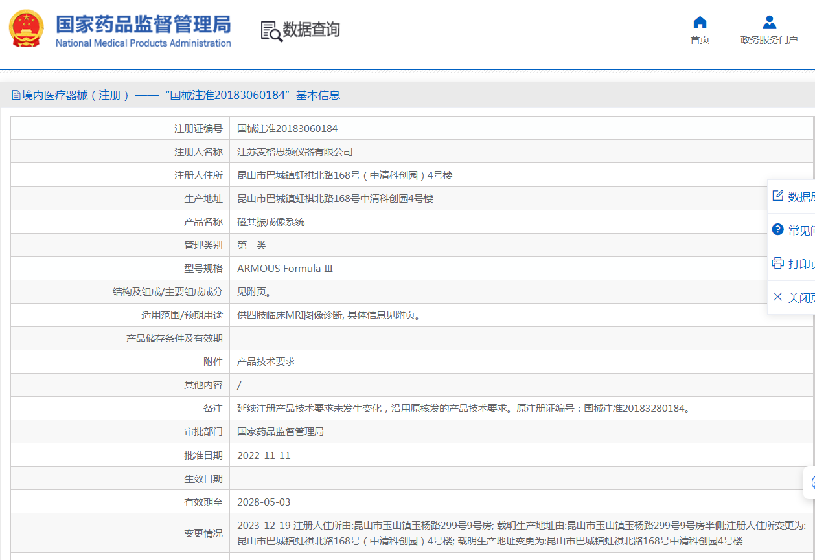The height and width of the screenshot is (560, 815).
Task: Click approval department 国家药品监督管理局 value
Action: [281, 432]
